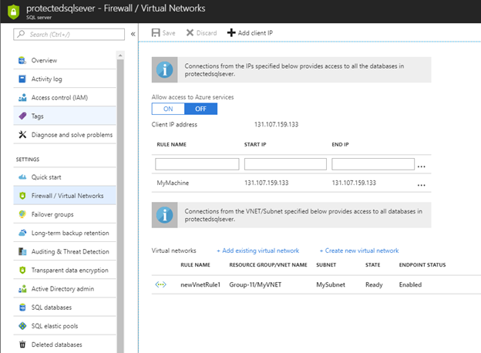Click the newVnetRule1 rule name
The height and width of the screenshot is (353, 481).
coord(200,284)
